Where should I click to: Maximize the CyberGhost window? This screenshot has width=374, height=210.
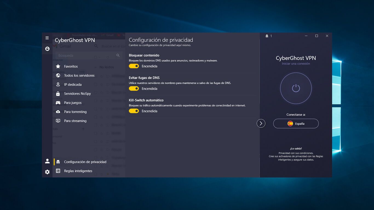point(317,36)
